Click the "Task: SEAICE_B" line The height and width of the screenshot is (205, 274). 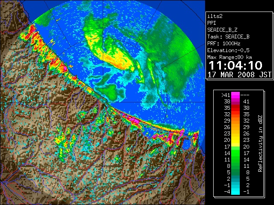coord(228,37)
